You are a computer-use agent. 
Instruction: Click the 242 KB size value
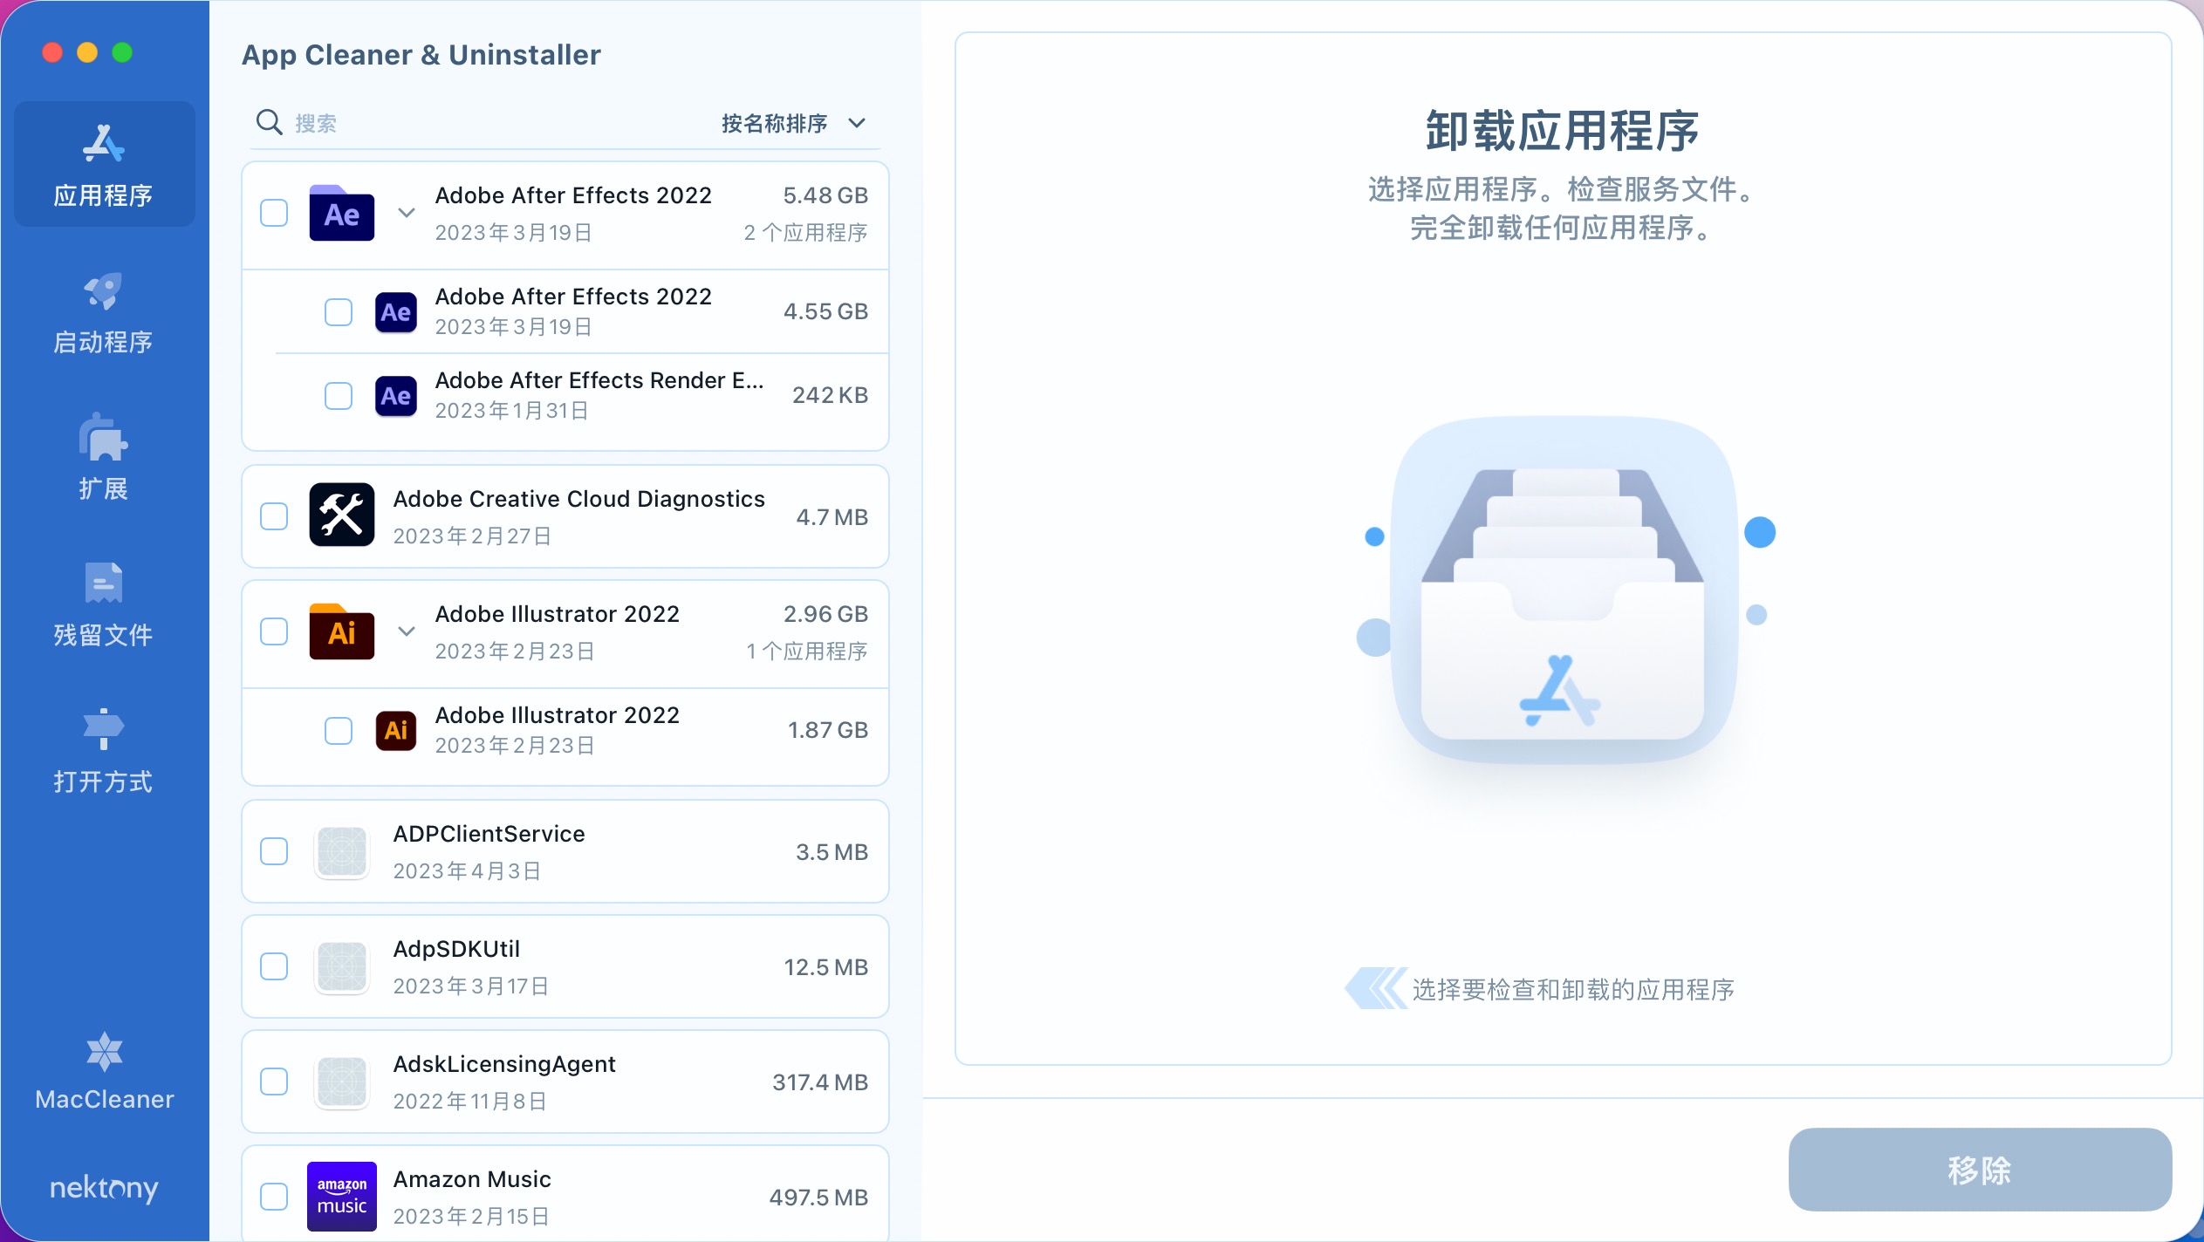click(x=830, y=395)
